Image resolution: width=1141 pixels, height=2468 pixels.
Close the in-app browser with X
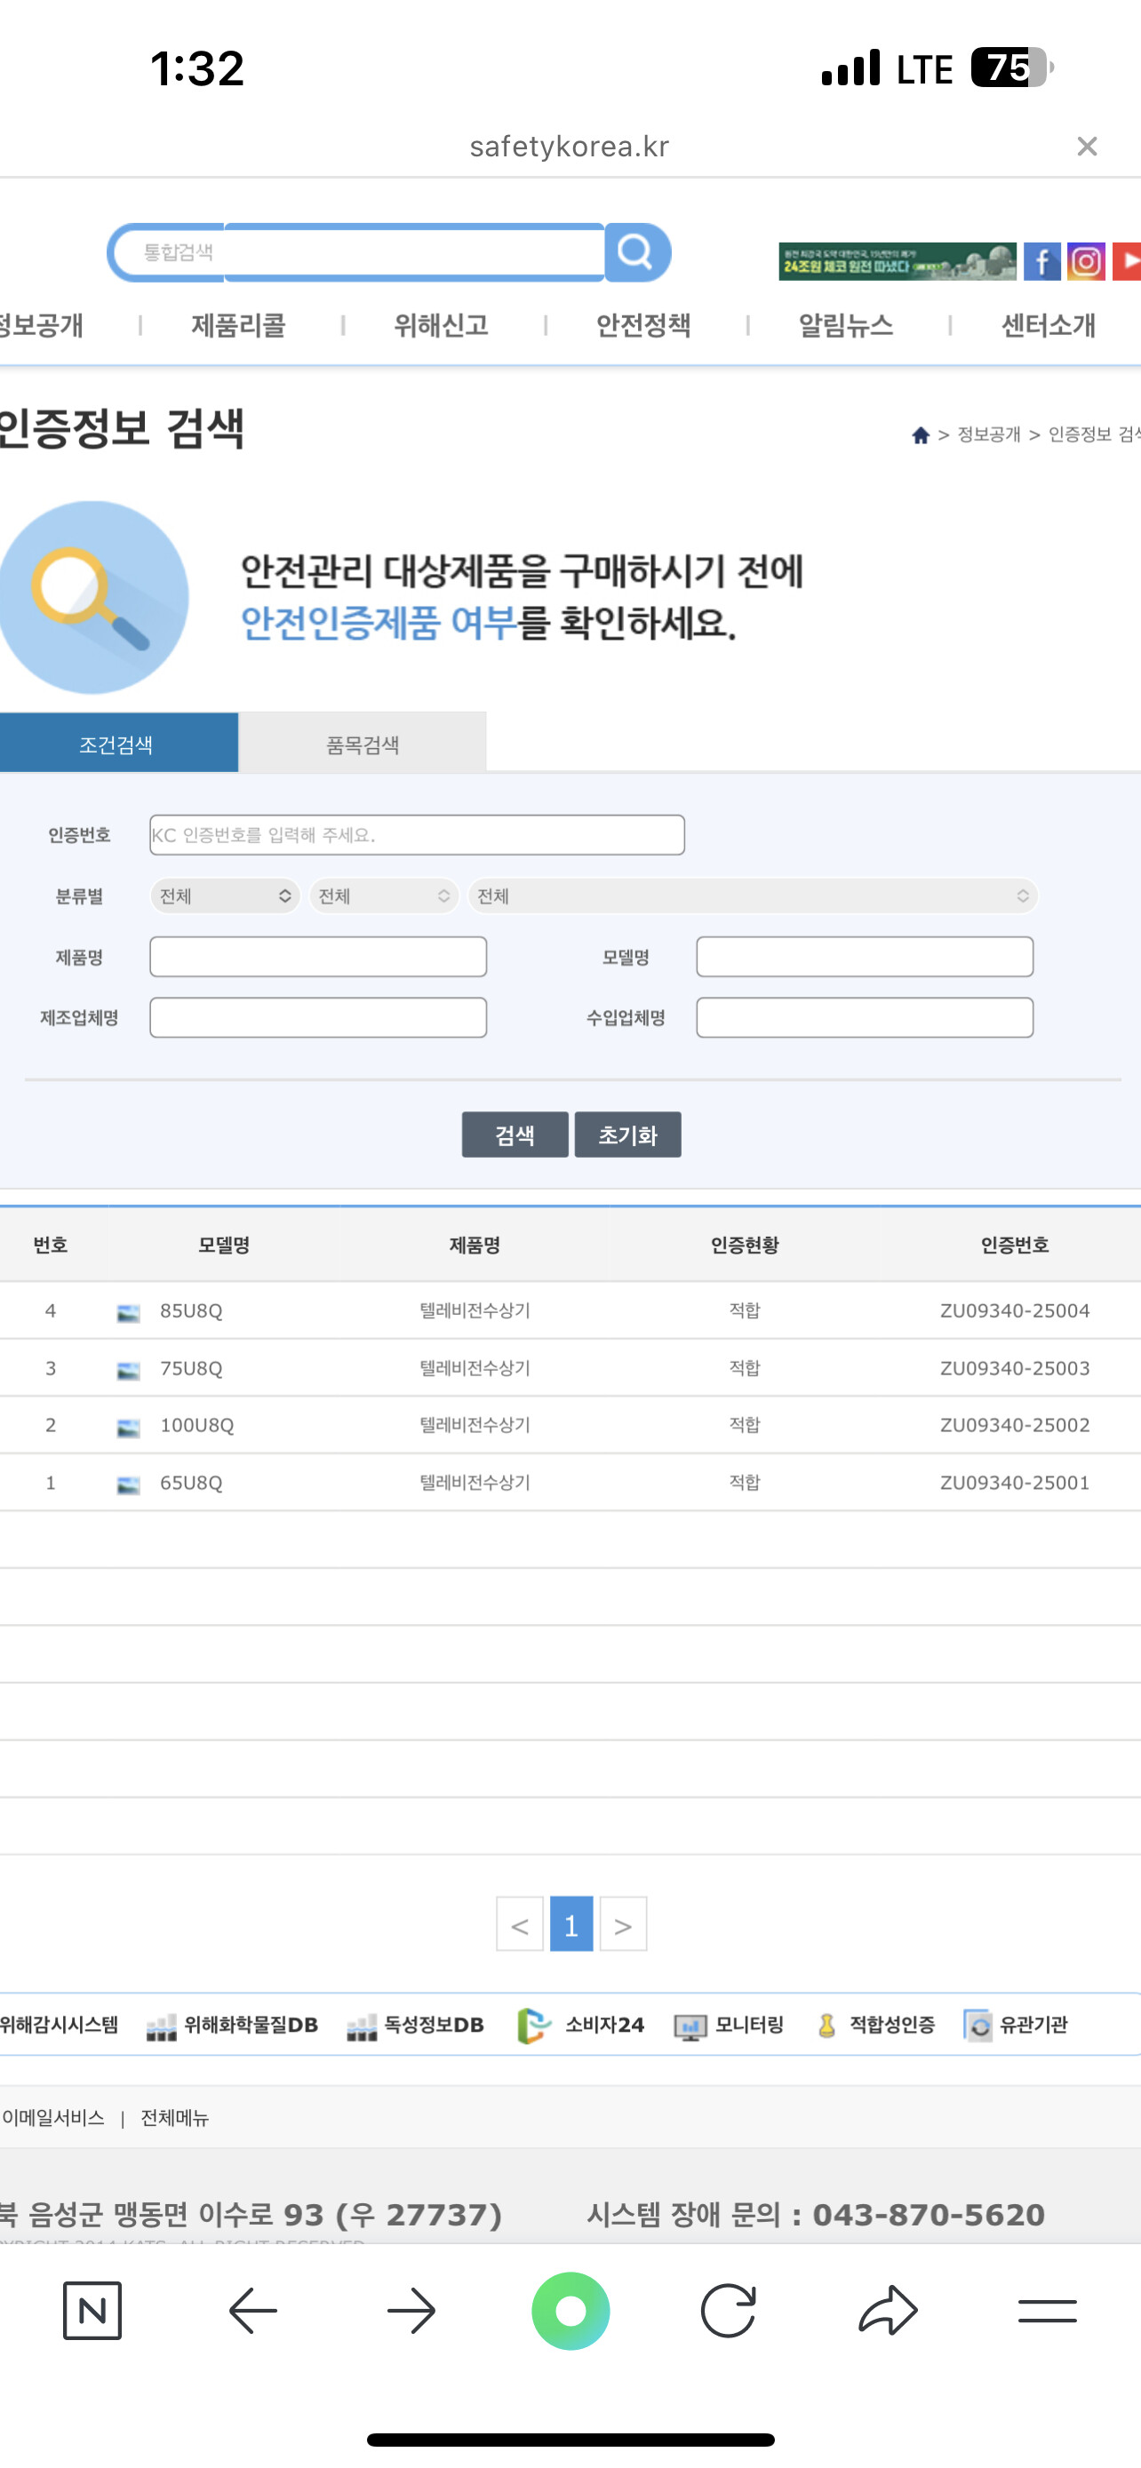click(1087, 147)
